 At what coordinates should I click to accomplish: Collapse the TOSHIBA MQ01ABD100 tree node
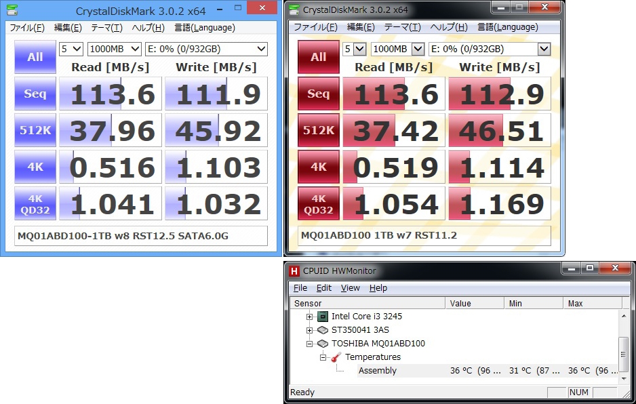(309, 344)
